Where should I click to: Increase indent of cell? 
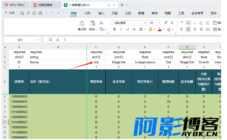coord(208,23)
